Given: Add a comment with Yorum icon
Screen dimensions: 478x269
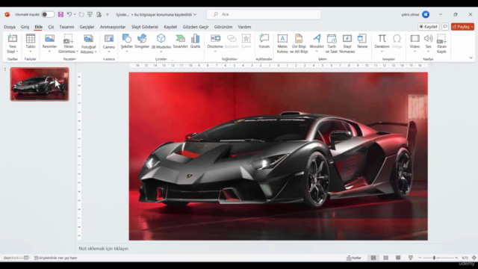Looking at the screenshot, I should (264, 38).
